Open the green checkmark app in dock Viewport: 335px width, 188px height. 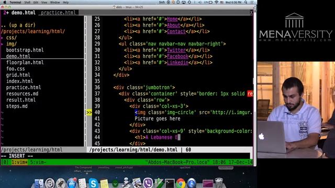[115, 183]
